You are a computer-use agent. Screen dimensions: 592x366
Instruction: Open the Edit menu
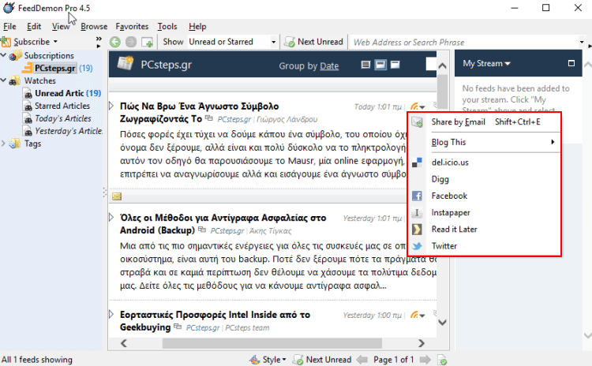point(34,26)
